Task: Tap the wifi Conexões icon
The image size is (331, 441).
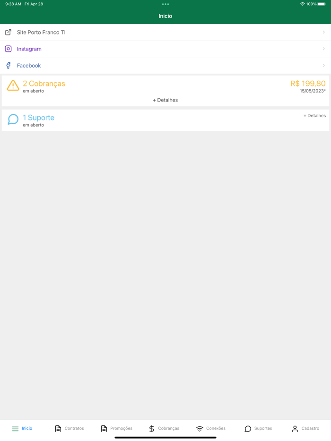Action: (200, 429)
